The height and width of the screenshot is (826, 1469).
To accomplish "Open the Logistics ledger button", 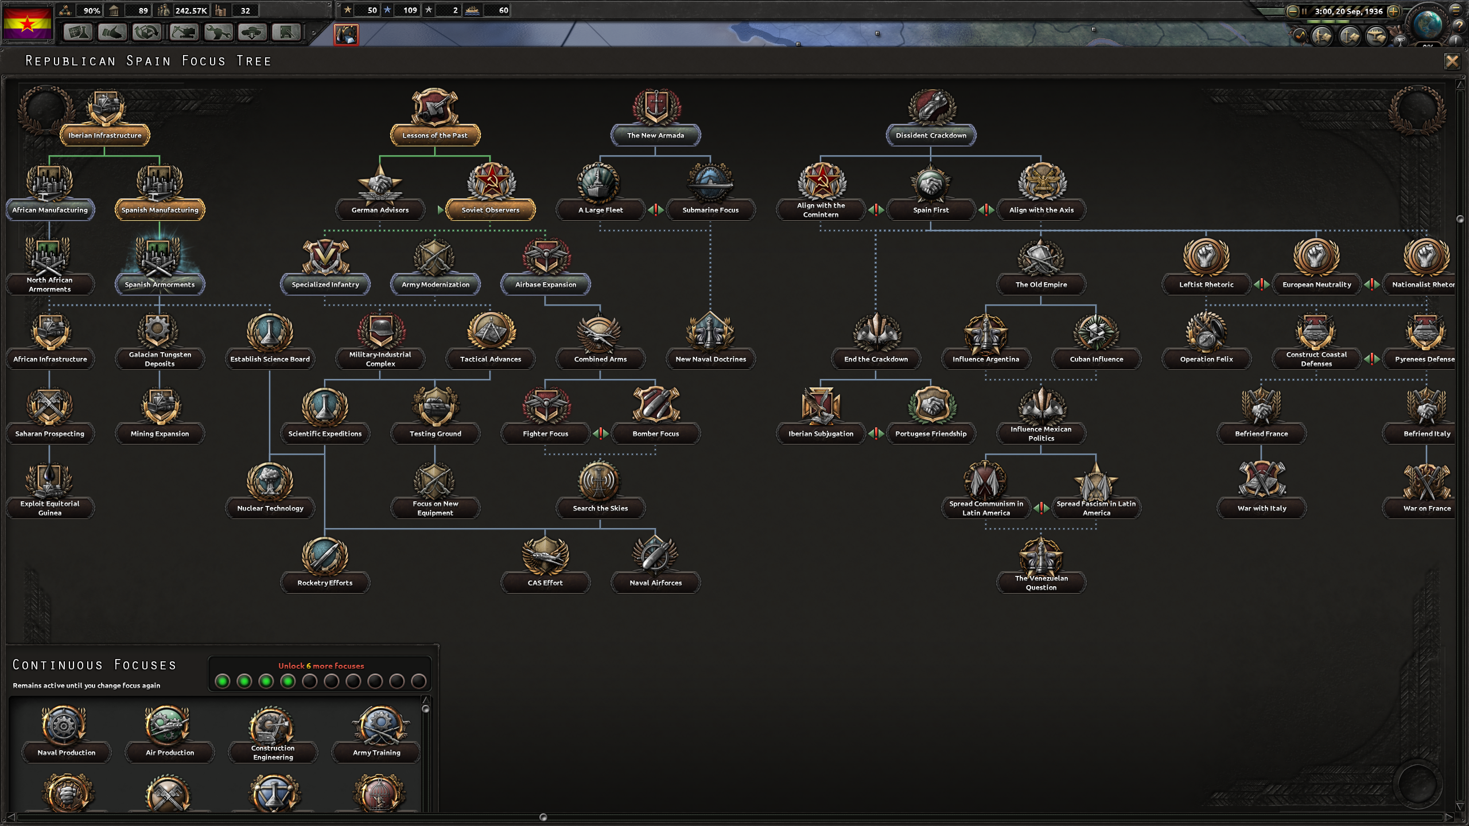I will [286, 33].
